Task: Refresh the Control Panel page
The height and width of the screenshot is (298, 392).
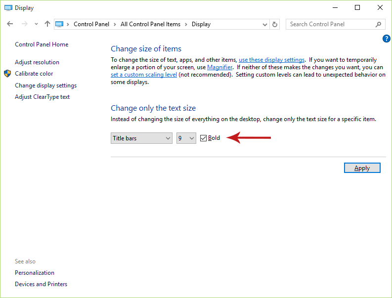Action: click(275, 24)
